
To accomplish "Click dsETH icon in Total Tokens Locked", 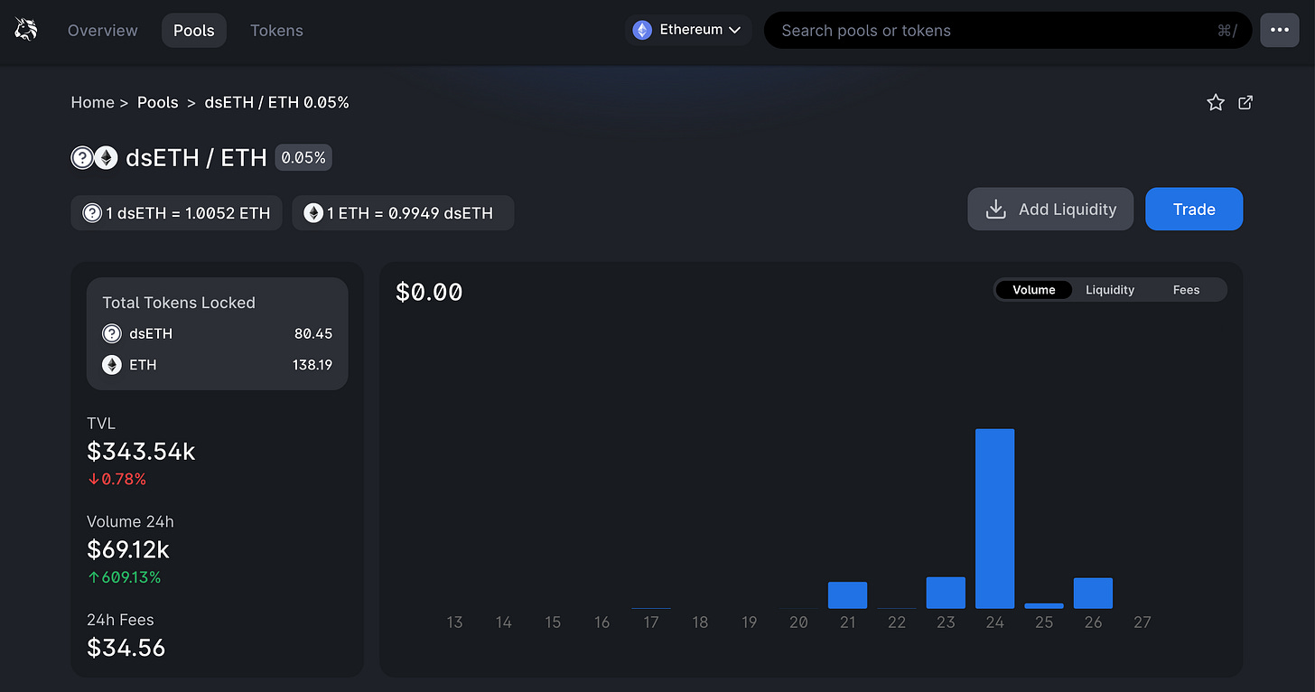I will point(112,334).
